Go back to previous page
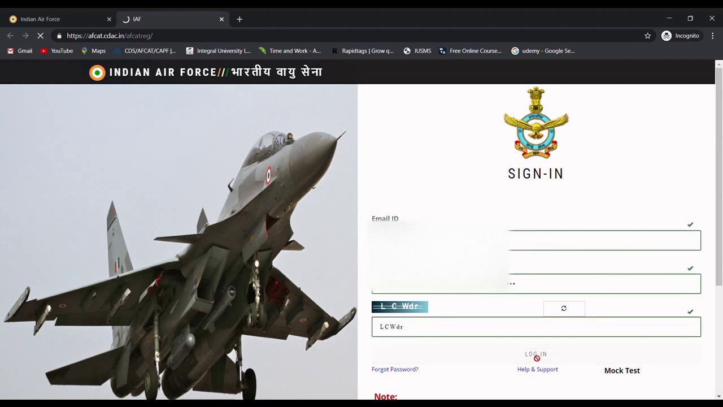The image size is (723, 407). [10, 36]
